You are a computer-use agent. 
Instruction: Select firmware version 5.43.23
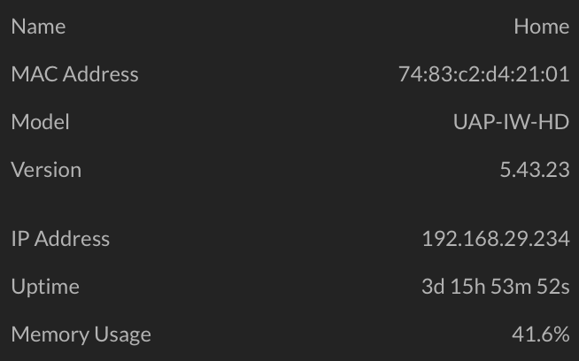535,170
